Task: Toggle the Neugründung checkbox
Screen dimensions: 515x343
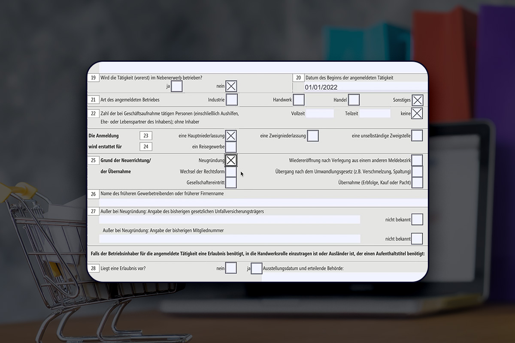Action: tap(231, 160)
